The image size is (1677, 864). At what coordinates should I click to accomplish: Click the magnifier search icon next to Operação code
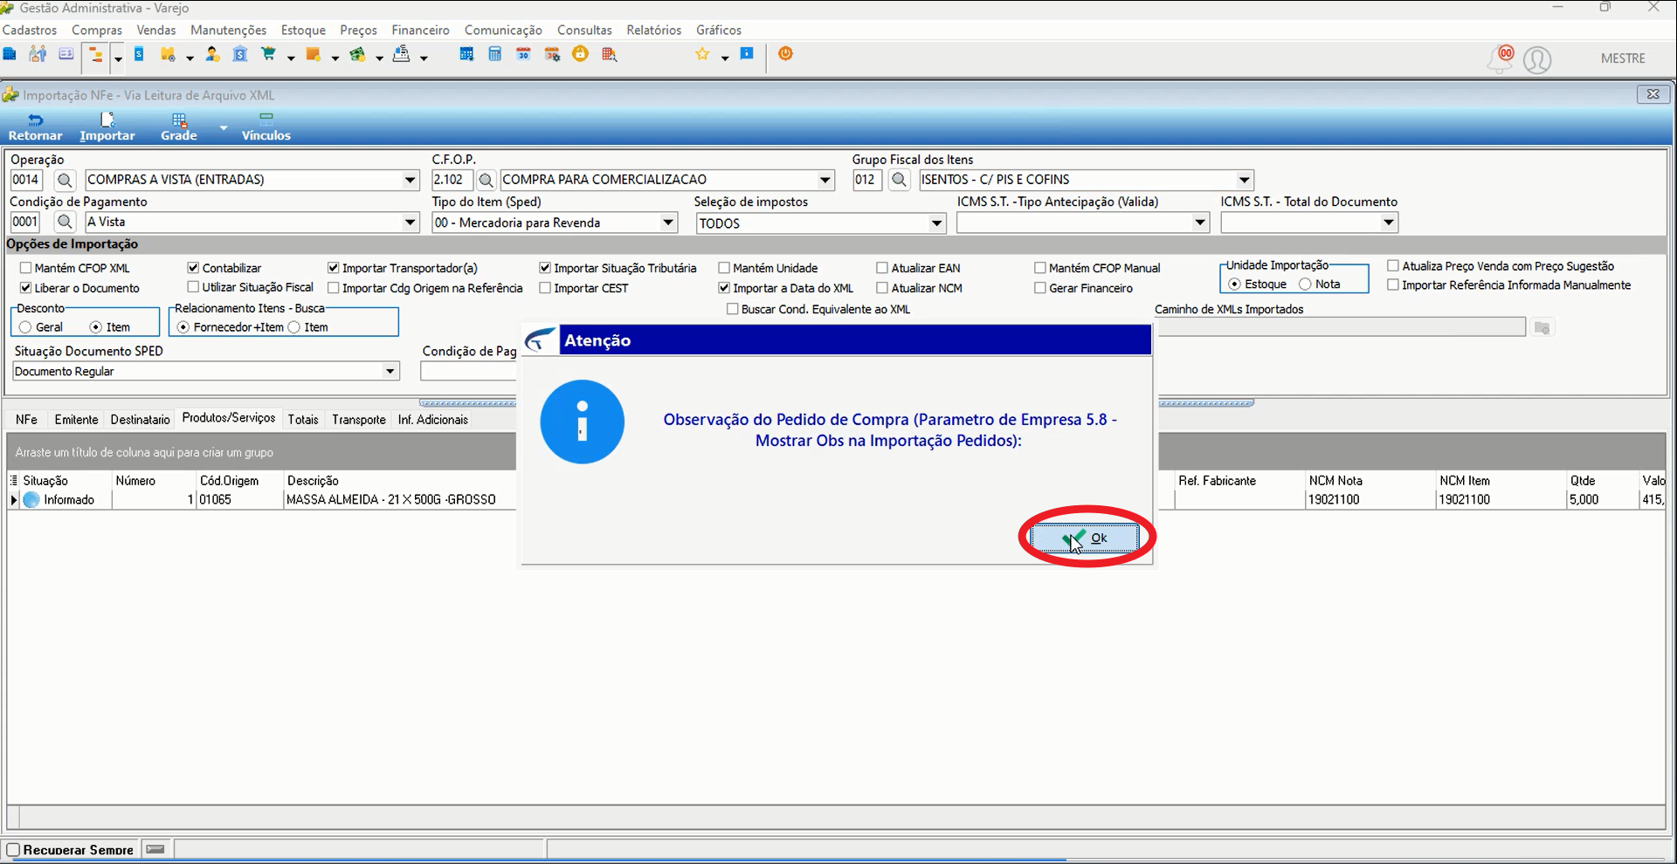click(x=65, y=180)
